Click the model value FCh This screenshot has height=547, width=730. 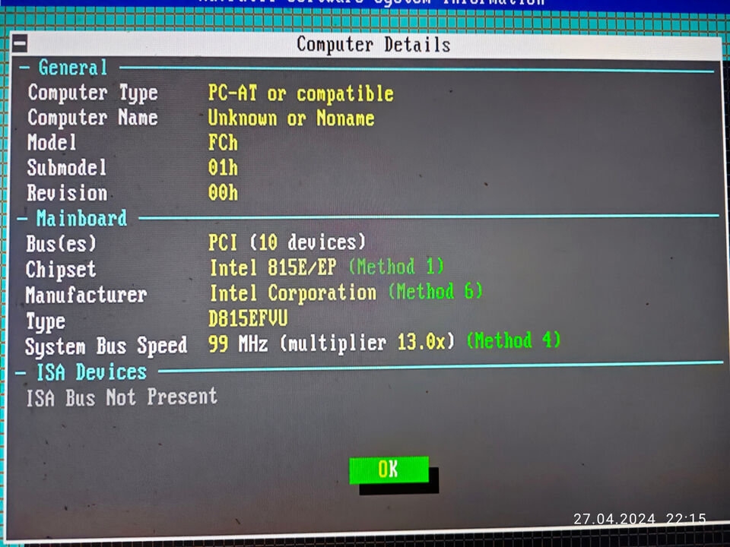(x=223, y=143)
